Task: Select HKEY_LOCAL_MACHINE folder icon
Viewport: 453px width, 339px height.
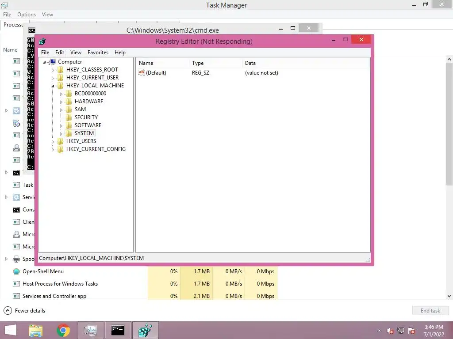Action: tap(60, 86)
